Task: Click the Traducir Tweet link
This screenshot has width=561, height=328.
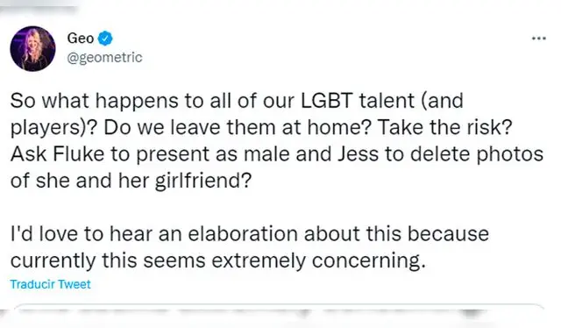Action: [51, 284]
